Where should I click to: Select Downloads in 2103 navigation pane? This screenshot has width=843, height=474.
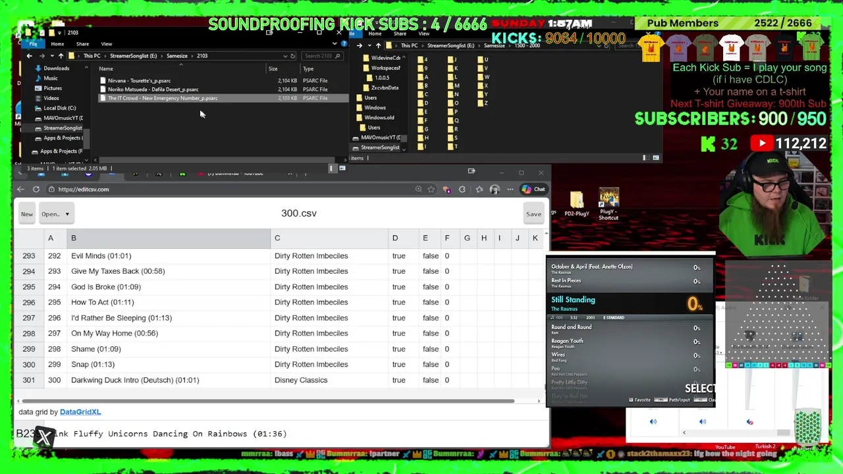pyautogui.click(x=56, y=68)
